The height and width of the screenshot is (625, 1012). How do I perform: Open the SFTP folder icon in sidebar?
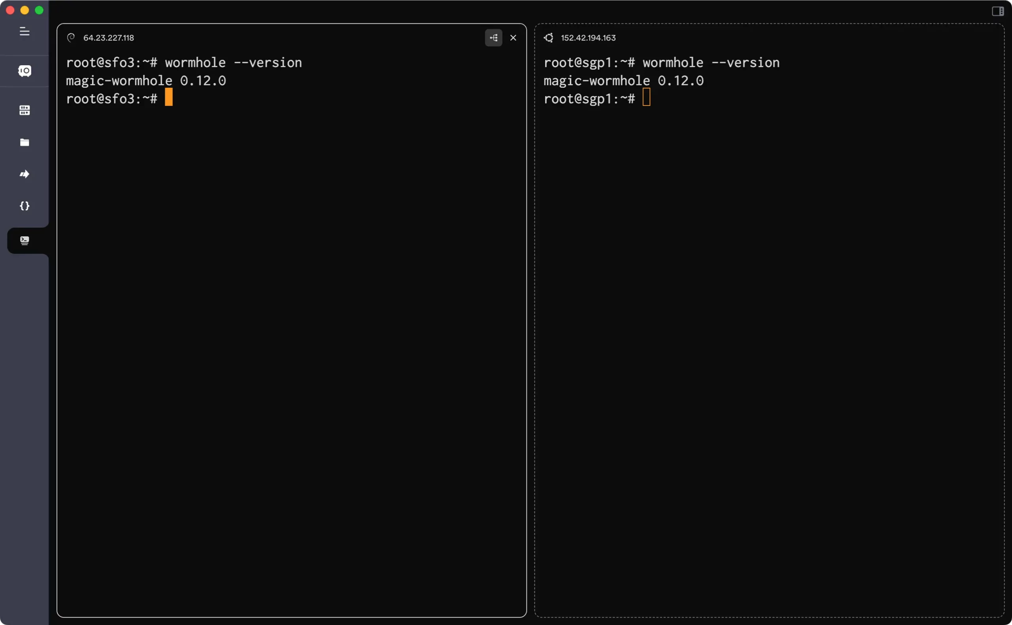coord(25,142)
